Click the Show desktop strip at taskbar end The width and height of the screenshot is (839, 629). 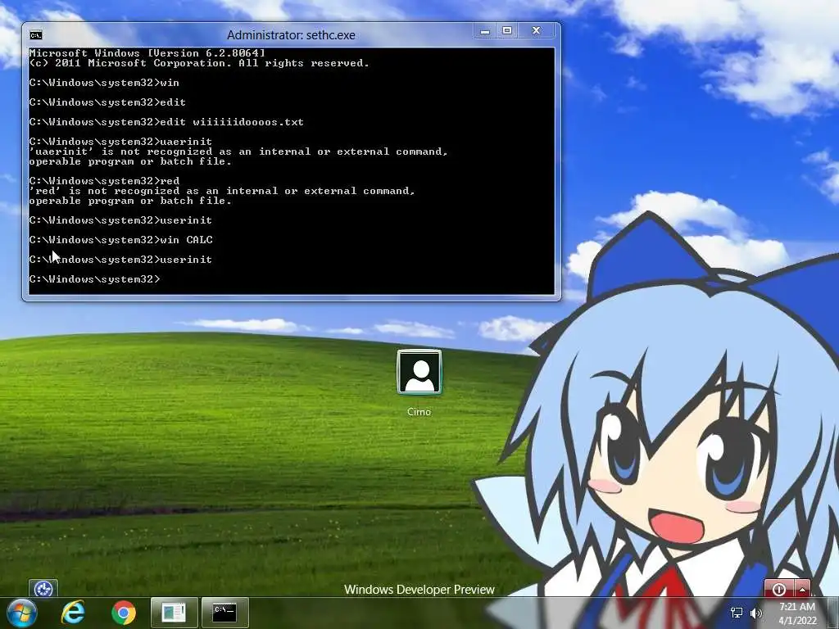834,613
